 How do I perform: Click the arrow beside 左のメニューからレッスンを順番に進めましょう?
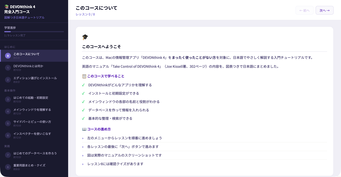click(x=83, y=138)
